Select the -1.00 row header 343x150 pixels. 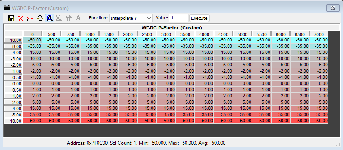point(13,71)
